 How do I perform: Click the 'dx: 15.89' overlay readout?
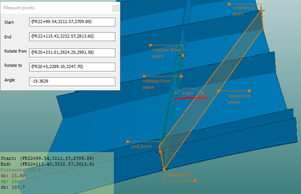(13, 176)
